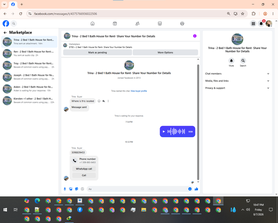Open the Reels/Video icon in top navigation
Image resolution: width=278 pixels, height=223 pixels.
pos(115,23)
